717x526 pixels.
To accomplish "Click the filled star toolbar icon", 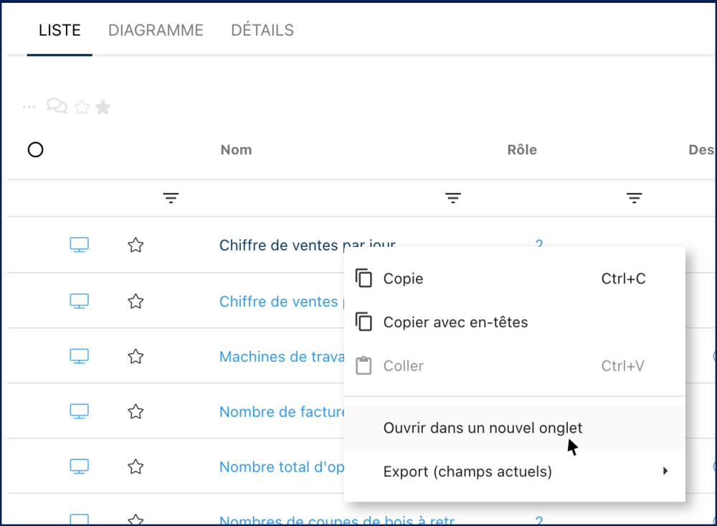I will point(103,108).
